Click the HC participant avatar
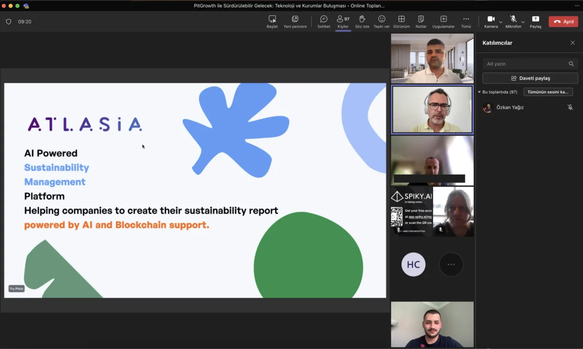The image size is (583, 349). click(x=414, y=264)
